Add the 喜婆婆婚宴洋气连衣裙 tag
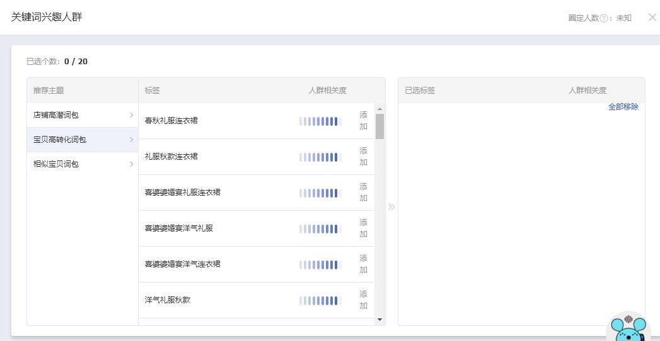This screenshot has width=660, height=341. [363, 264]
